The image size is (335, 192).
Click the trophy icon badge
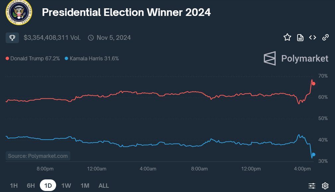(x=12, y=38)
